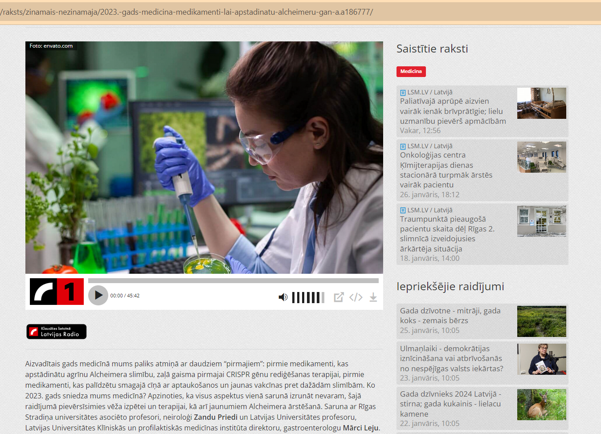Viewport: 601px width, 434px height.
Task: Adjust the audio volume bars
Action: 308,297
